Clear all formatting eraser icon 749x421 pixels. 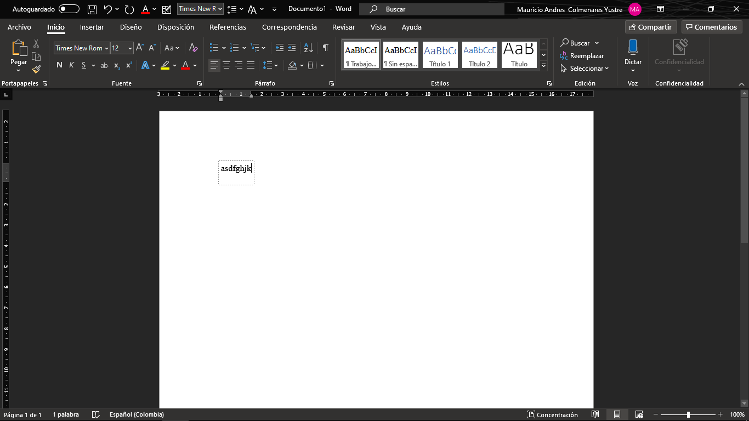193,48
